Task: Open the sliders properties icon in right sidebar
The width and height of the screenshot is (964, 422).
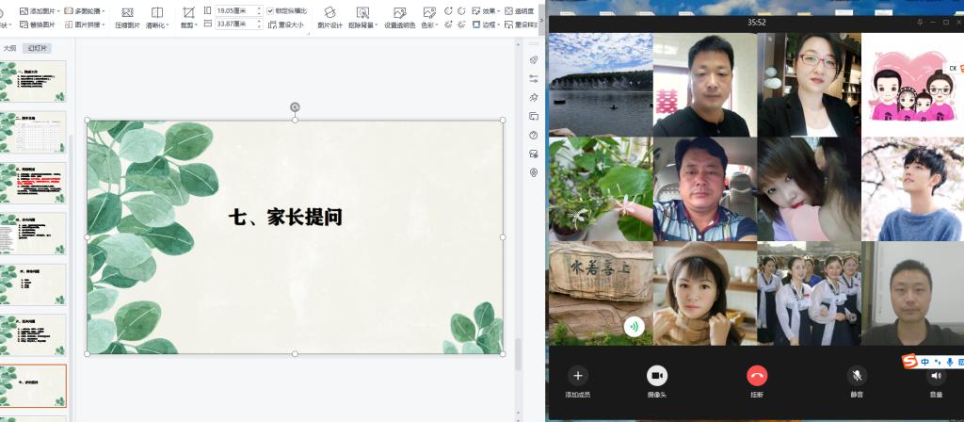Action: point(534,79)
